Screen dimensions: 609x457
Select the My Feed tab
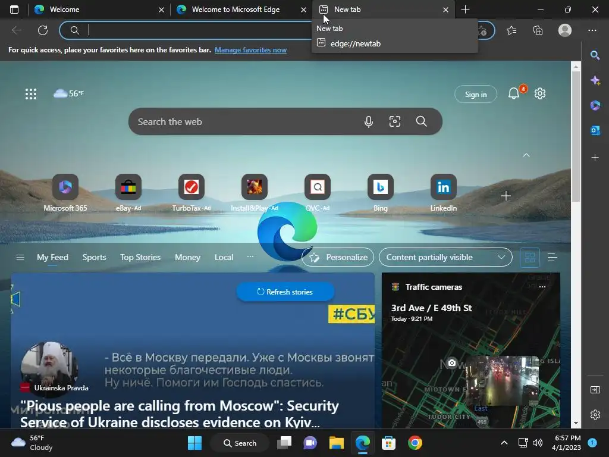tap(52, 257)
